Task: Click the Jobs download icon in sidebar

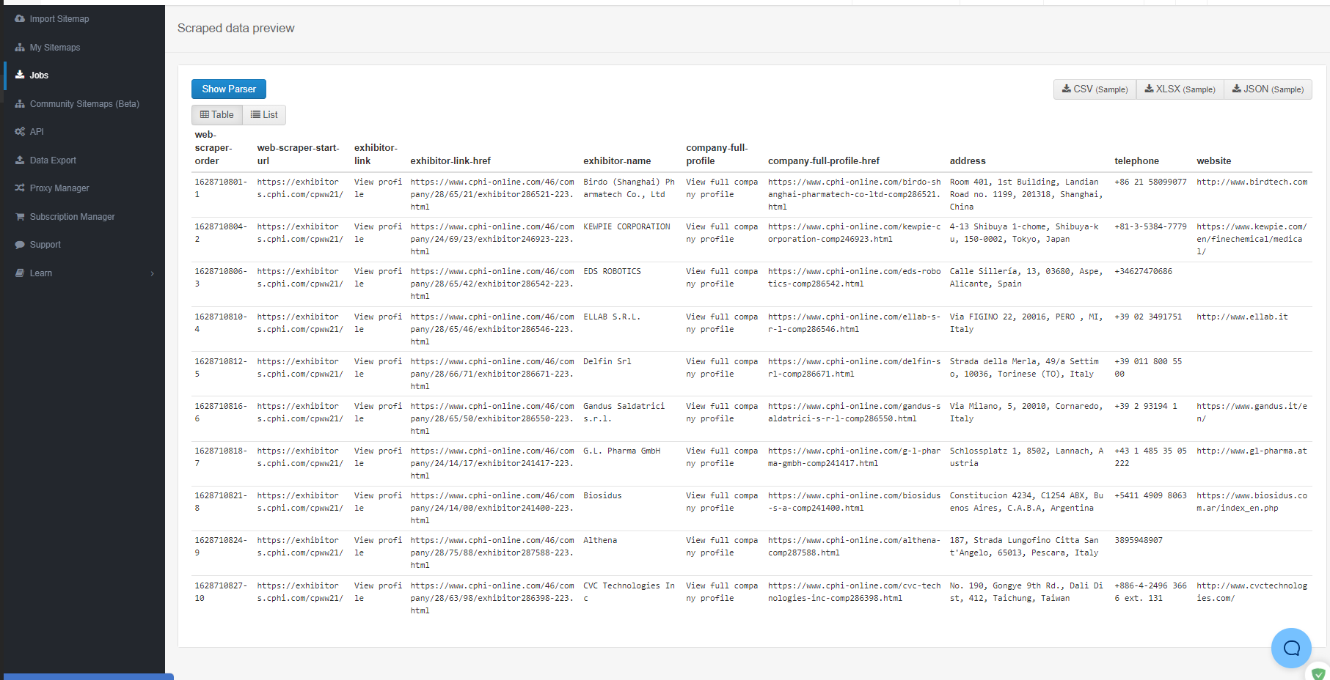Action: coord(20,75)
